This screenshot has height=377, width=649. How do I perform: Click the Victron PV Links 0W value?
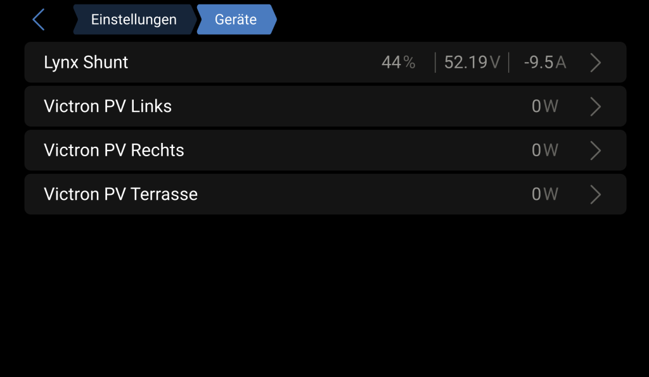pyautogui.click(x=544, y=106)
